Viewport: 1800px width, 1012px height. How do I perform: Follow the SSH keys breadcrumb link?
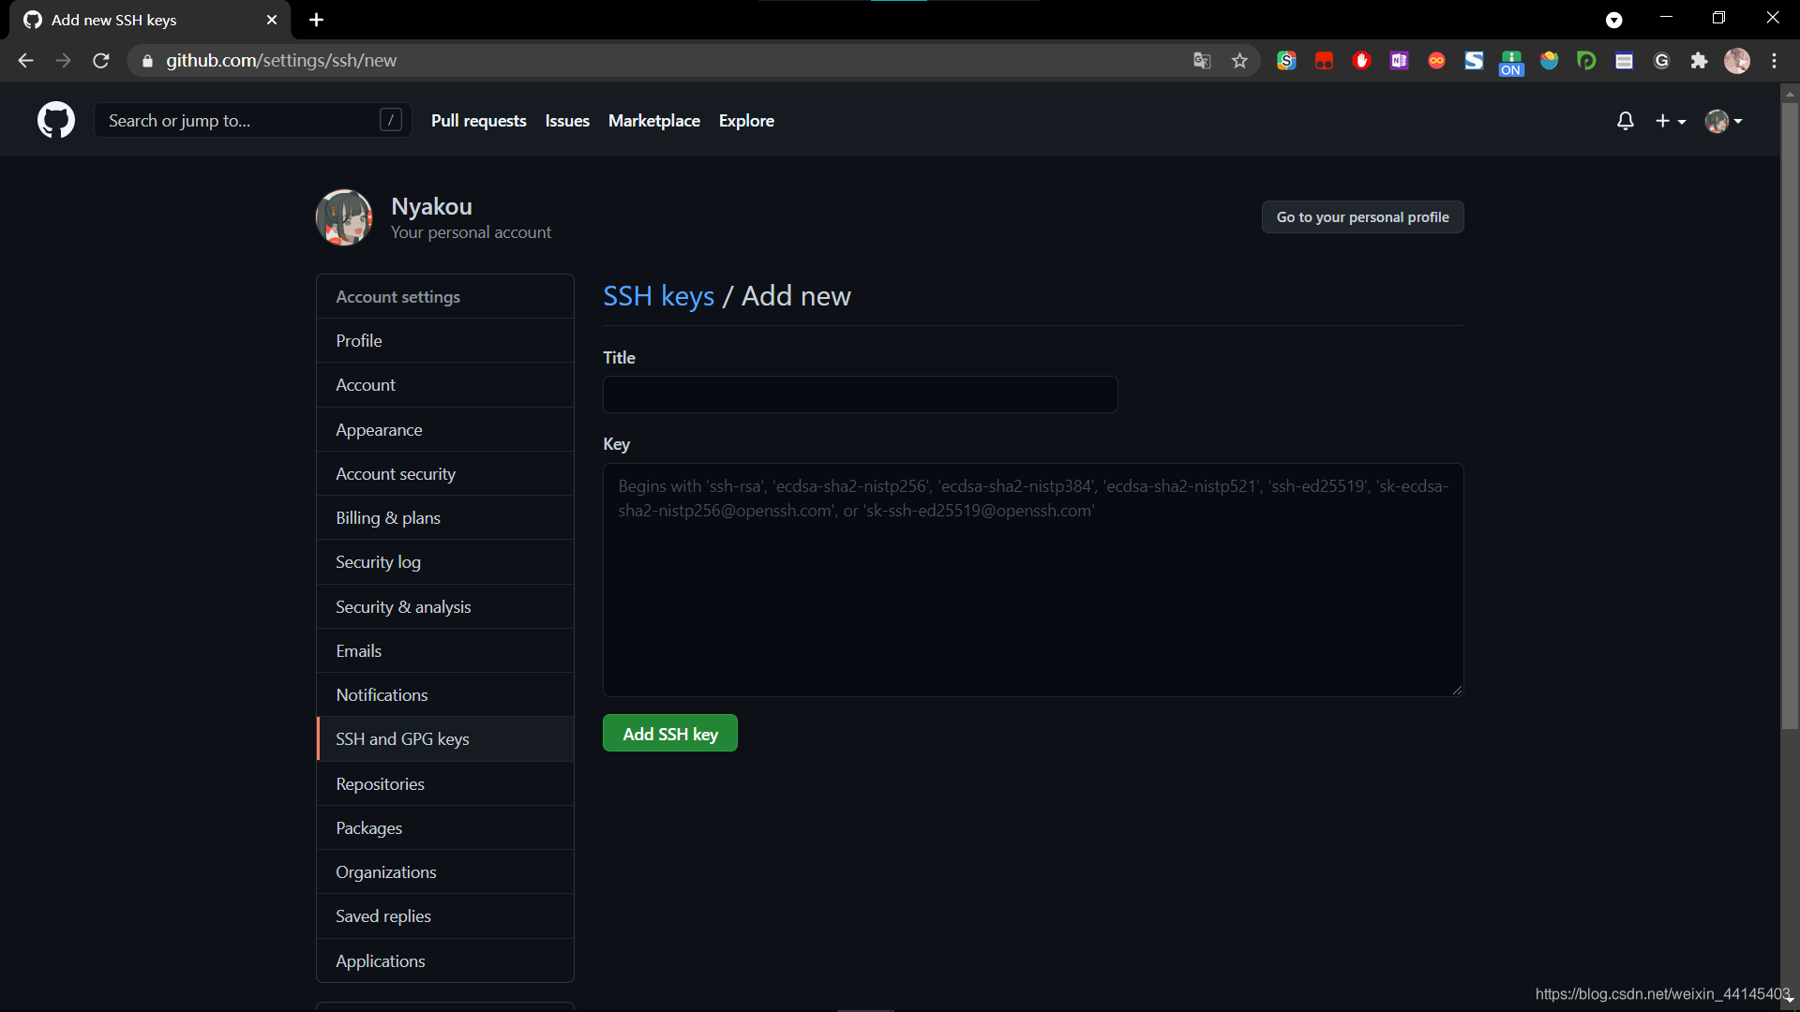[658, 296]
